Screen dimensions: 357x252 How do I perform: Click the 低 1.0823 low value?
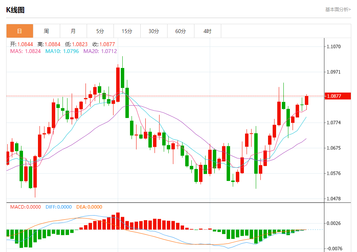point(76,44)
